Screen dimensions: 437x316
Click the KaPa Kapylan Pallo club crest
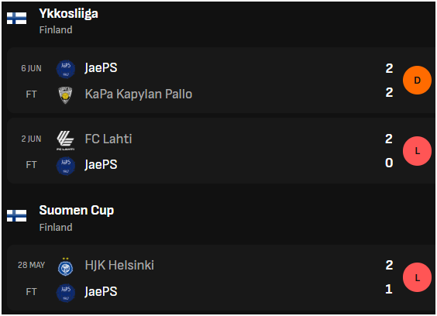coord(66,95)
